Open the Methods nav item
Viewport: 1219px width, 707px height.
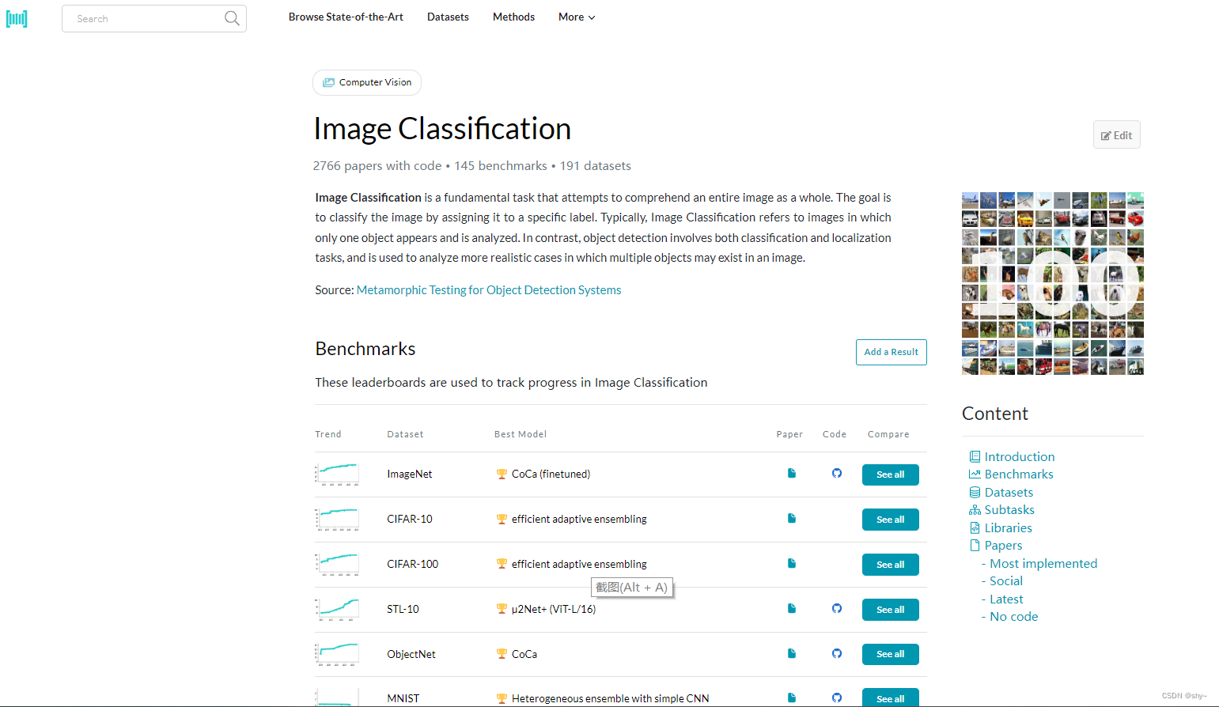coord(513,17)
